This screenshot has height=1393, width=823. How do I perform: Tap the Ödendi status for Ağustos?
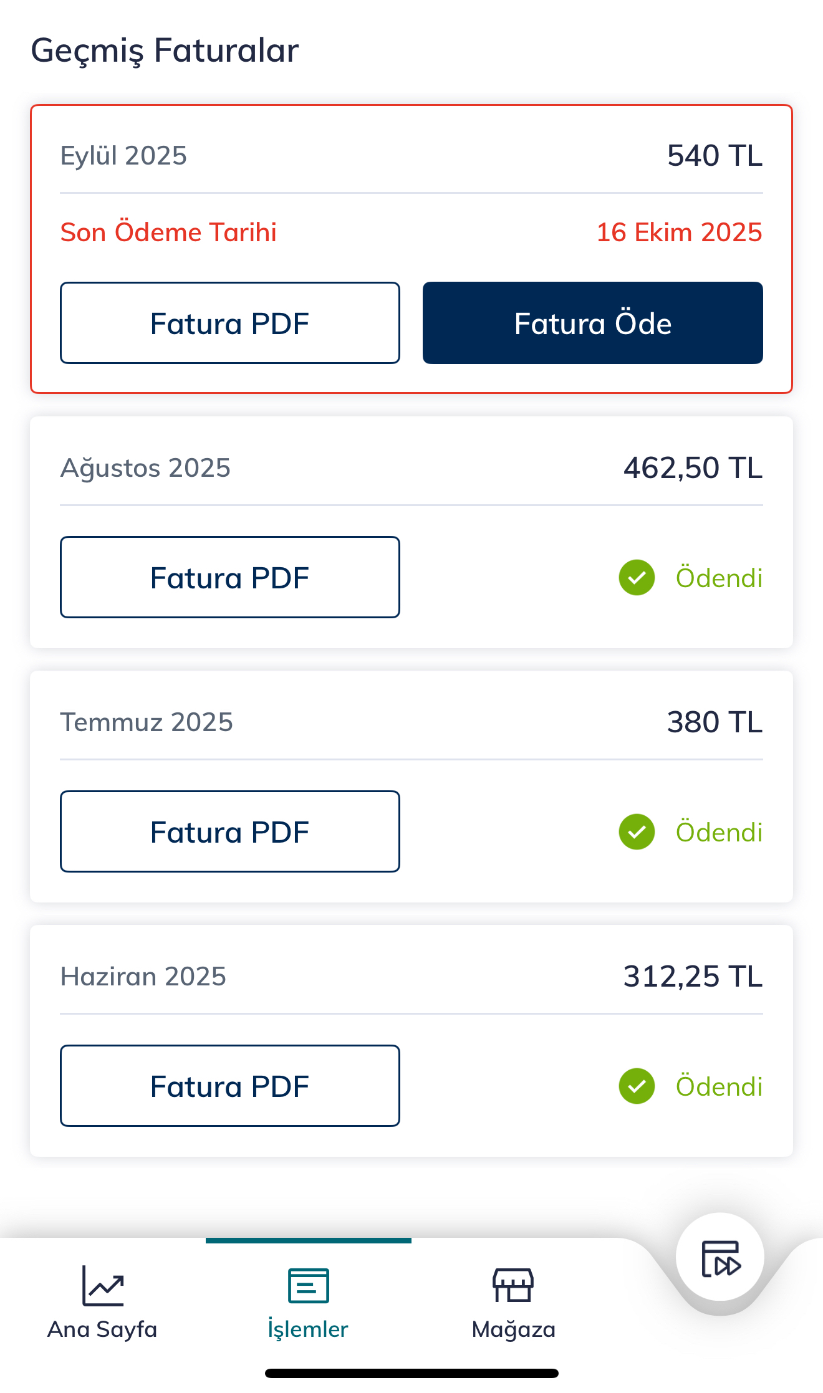point(719,578)
